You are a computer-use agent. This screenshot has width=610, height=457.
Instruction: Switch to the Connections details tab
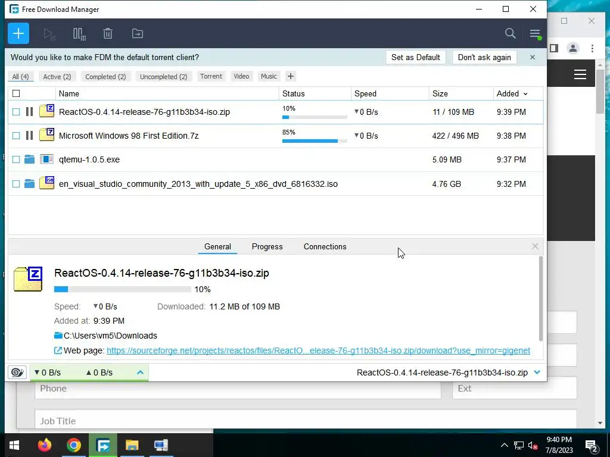pos(325,247)
